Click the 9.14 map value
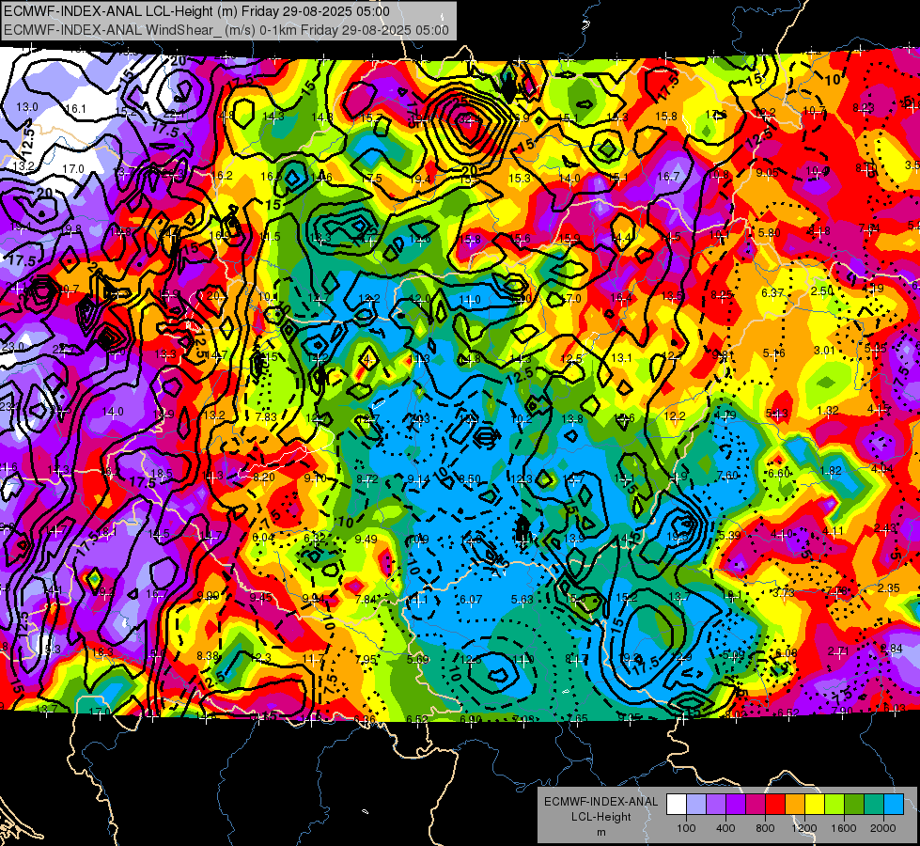The width and height of the screenshot is (920, 846). click(418, 479)
